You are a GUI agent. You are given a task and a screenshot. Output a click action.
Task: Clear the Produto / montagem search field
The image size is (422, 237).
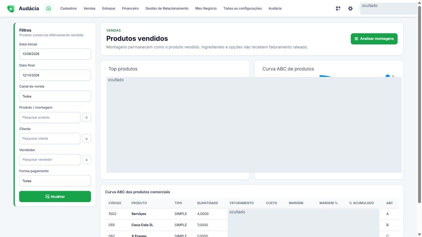[x=86, y=118]
